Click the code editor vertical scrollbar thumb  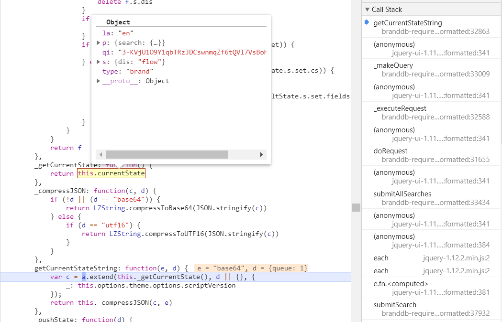[356, 207]
